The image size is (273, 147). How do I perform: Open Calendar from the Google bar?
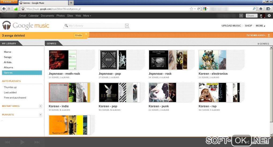[33, 16]
